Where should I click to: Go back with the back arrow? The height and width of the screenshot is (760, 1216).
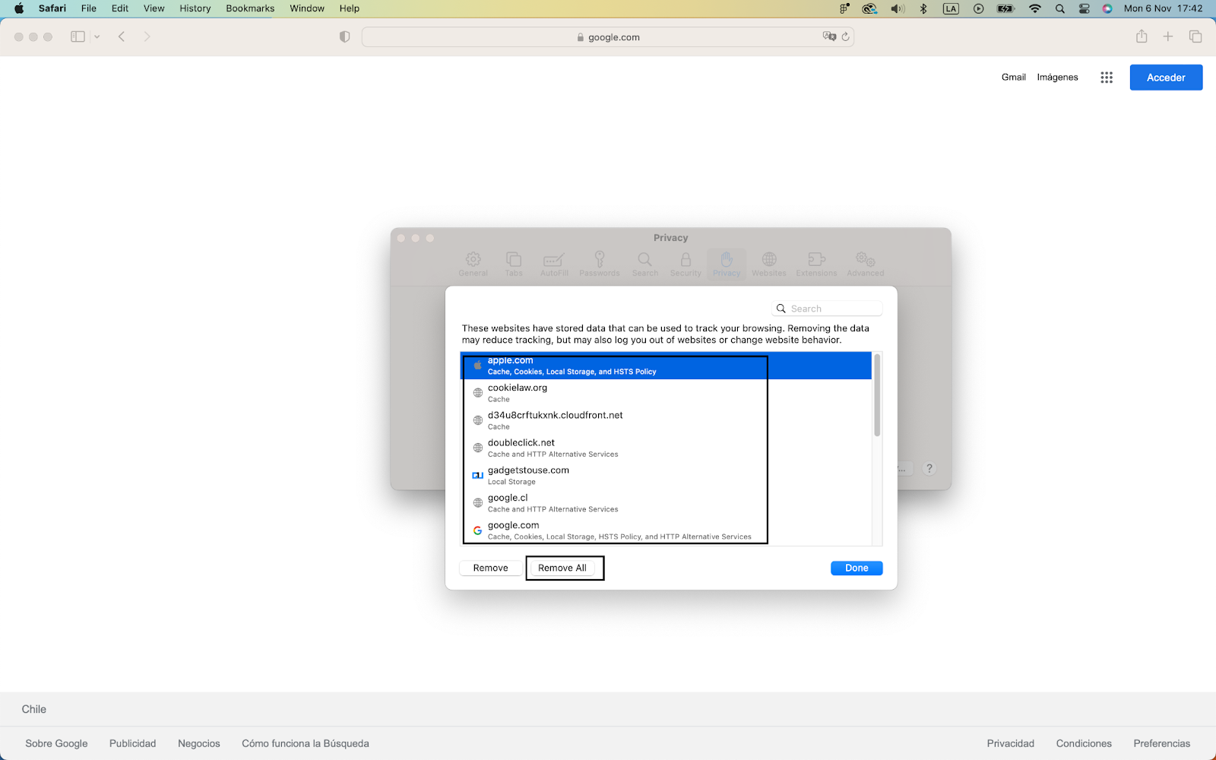[x=122, y=36]
